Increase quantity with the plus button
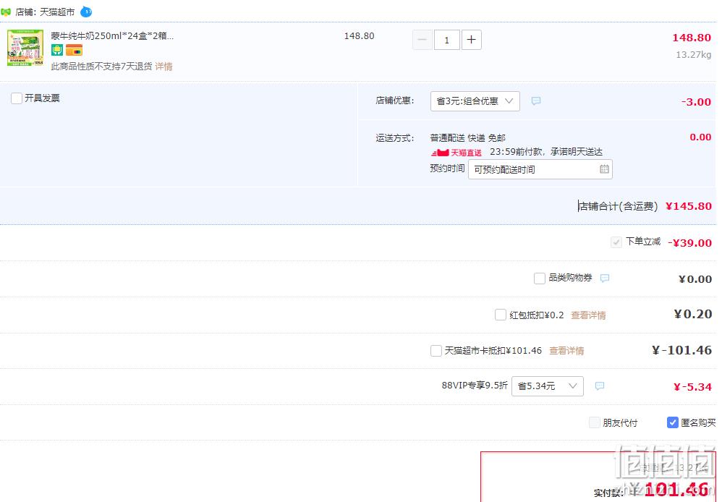The width and height of the screenshot is (722, 502). (x=471, y=40)
